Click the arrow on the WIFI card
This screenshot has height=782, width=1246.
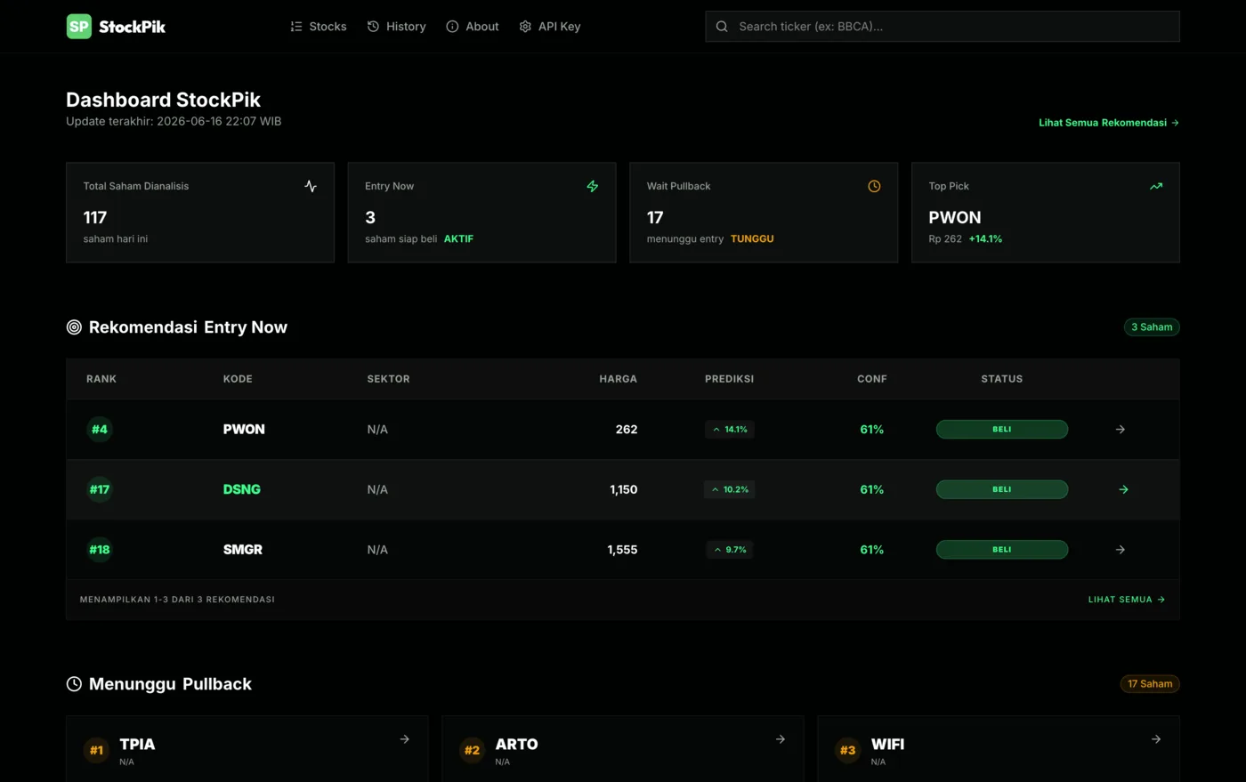point(1156,739)
